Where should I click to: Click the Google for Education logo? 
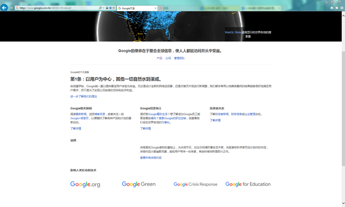click(248, 184)
